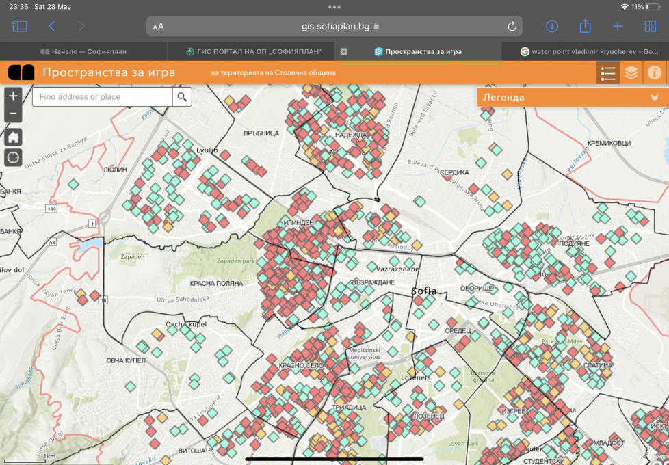Screen dimensions: 669x465
Task: Click the СЛАТИНА district label
Action: [597, 365]
